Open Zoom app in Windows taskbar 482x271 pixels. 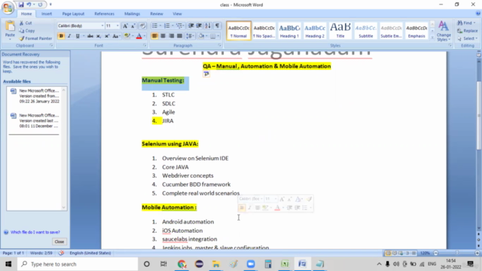pyautogui.click(x=251, y=264)
